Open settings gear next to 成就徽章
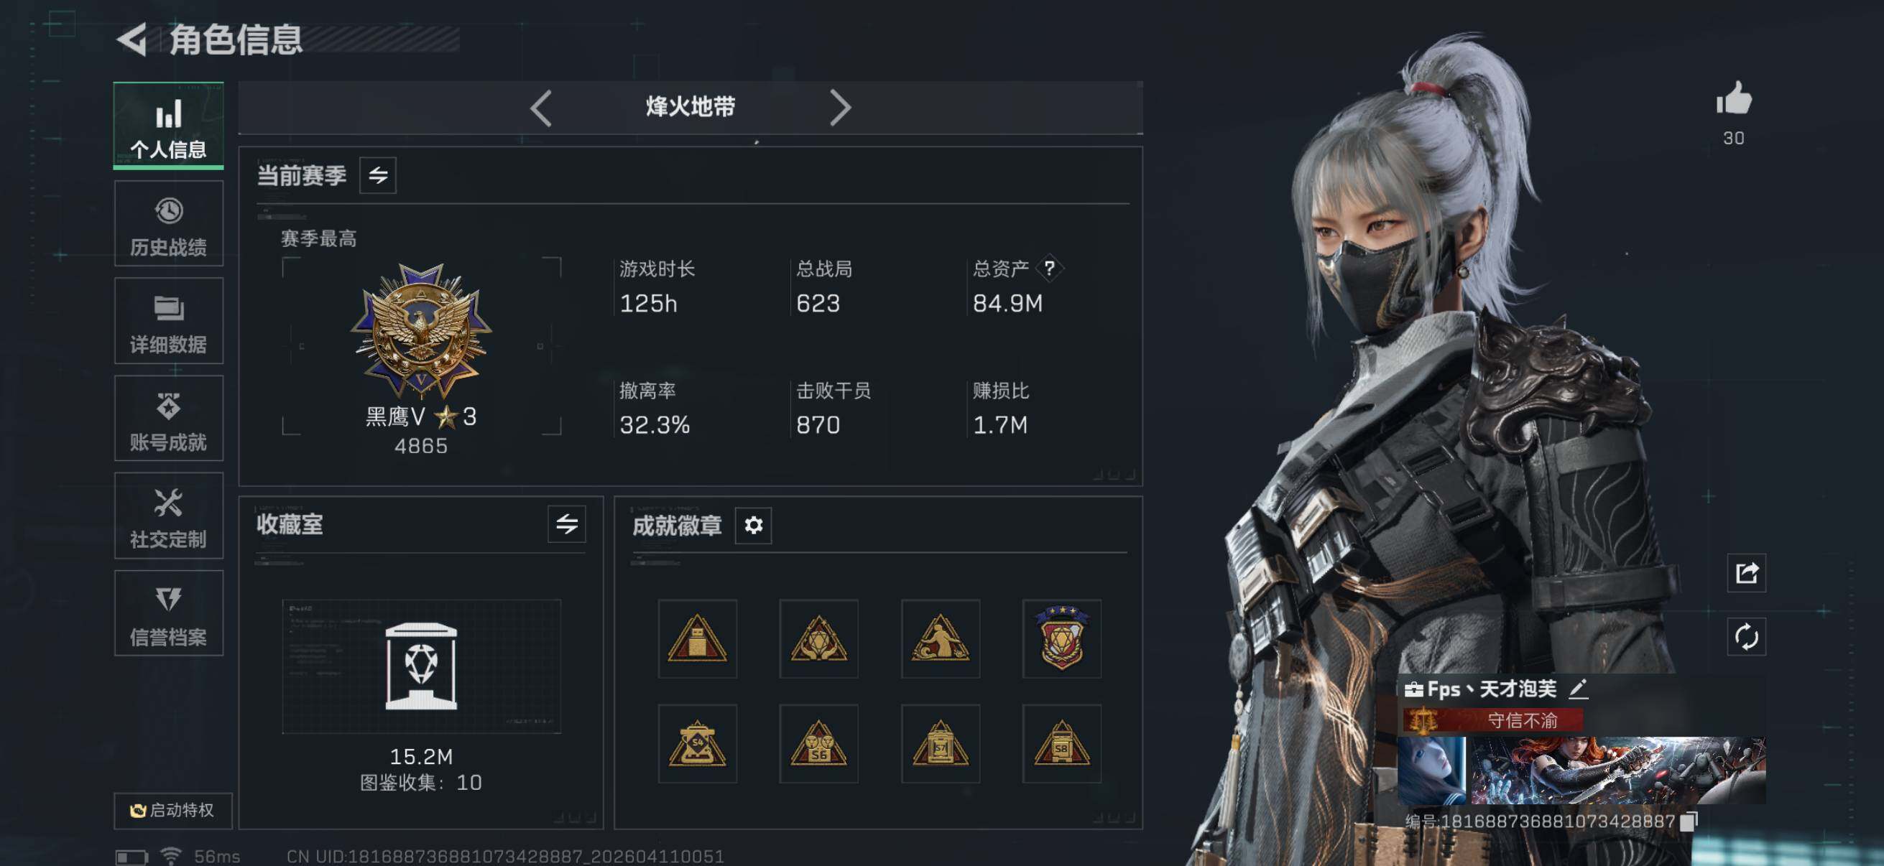The width and height of the screenshot is (1884, 866). (753, 526)
